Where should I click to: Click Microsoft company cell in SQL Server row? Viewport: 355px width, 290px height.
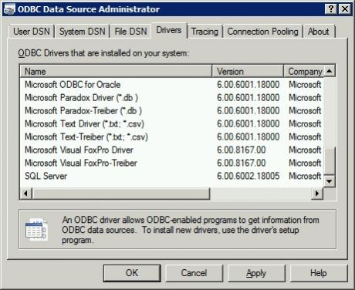click(x=305, y=176)
